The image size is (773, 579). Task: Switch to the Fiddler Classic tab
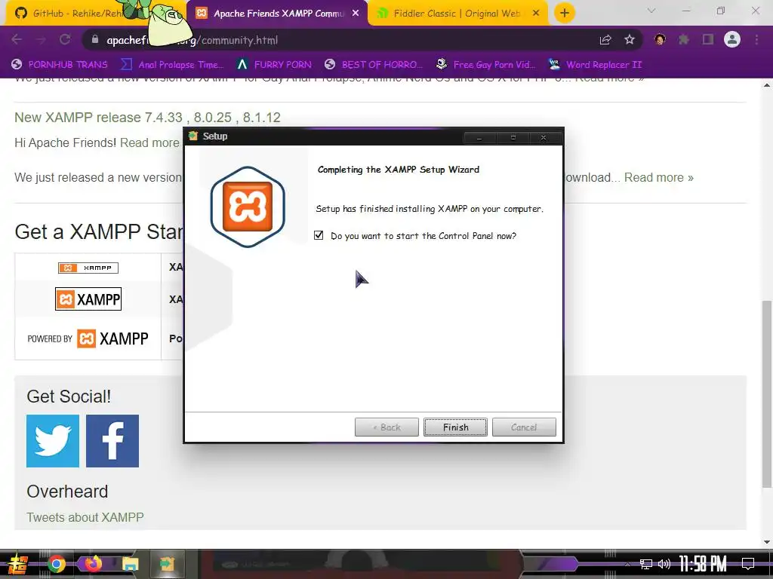click(x=456, y=14)
